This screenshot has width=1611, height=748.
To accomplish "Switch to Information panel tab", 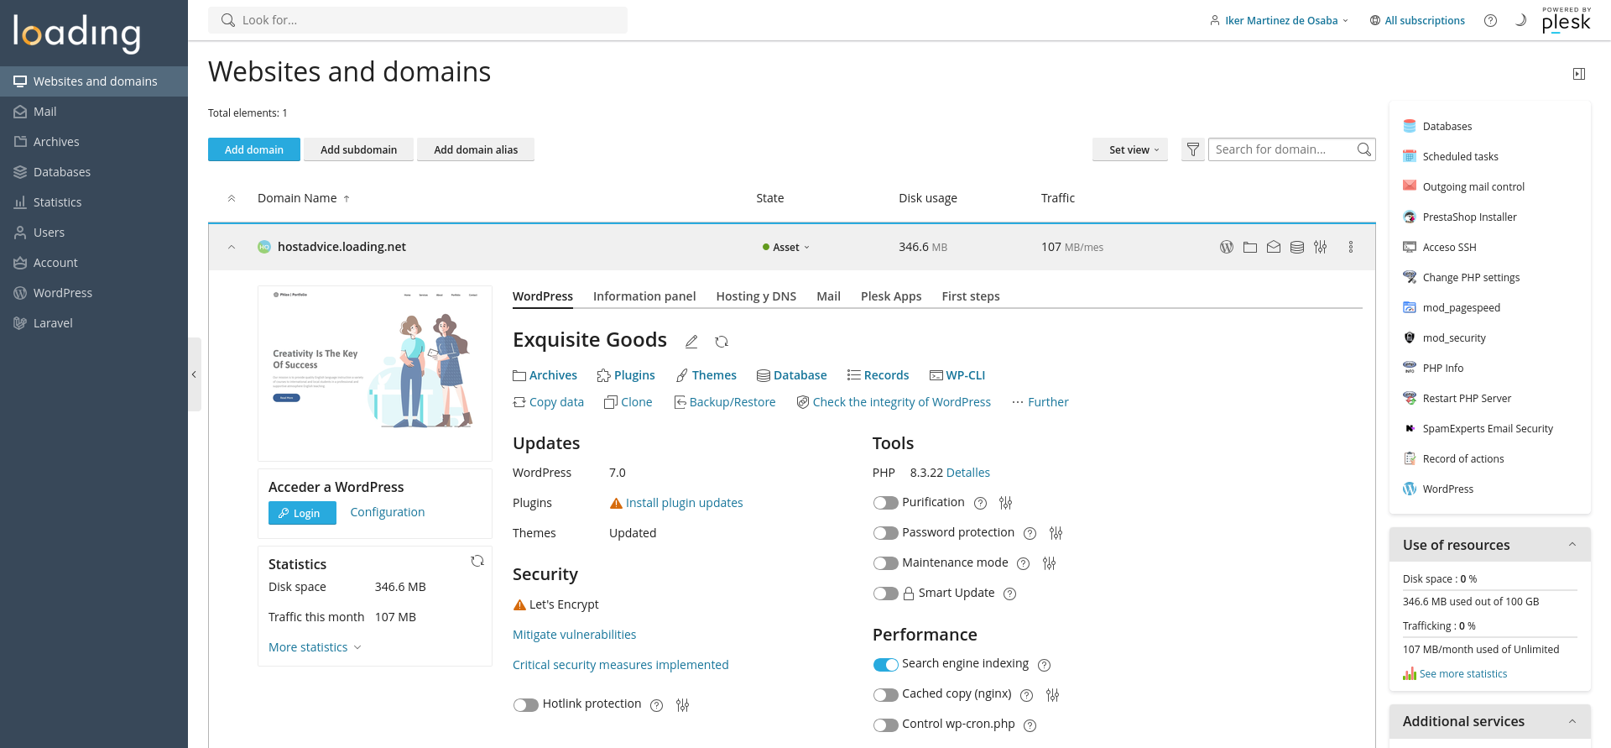I will click(644, 296).
